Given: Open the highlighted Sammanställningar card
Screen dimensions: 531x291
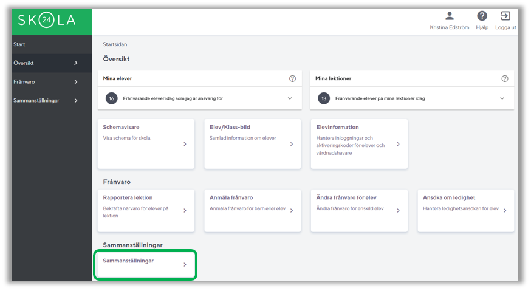Looking at the screenshot, I should click(146, 264).
